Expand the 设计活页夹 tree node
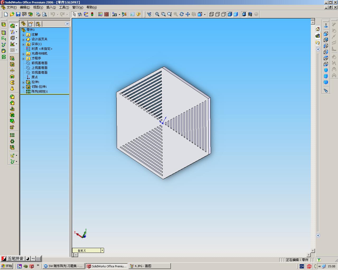This screenshot has height=270, width=338. (x=23, y=40)
